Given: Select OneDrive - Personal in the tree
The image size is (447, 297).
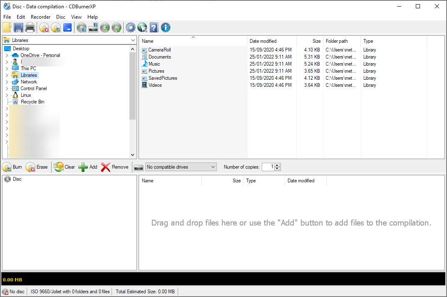Looking at the screenshot, I should tap(40, 55).
